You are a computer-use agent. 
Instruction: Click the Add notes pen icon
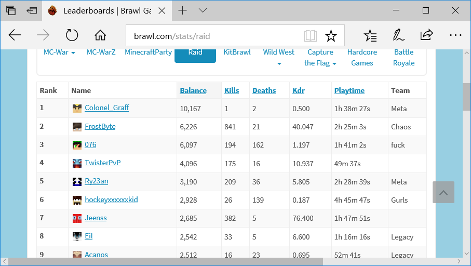coord(398,35)
